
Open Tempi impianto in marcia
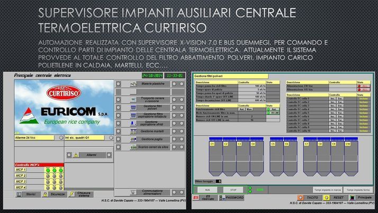(x=328, y=190)
